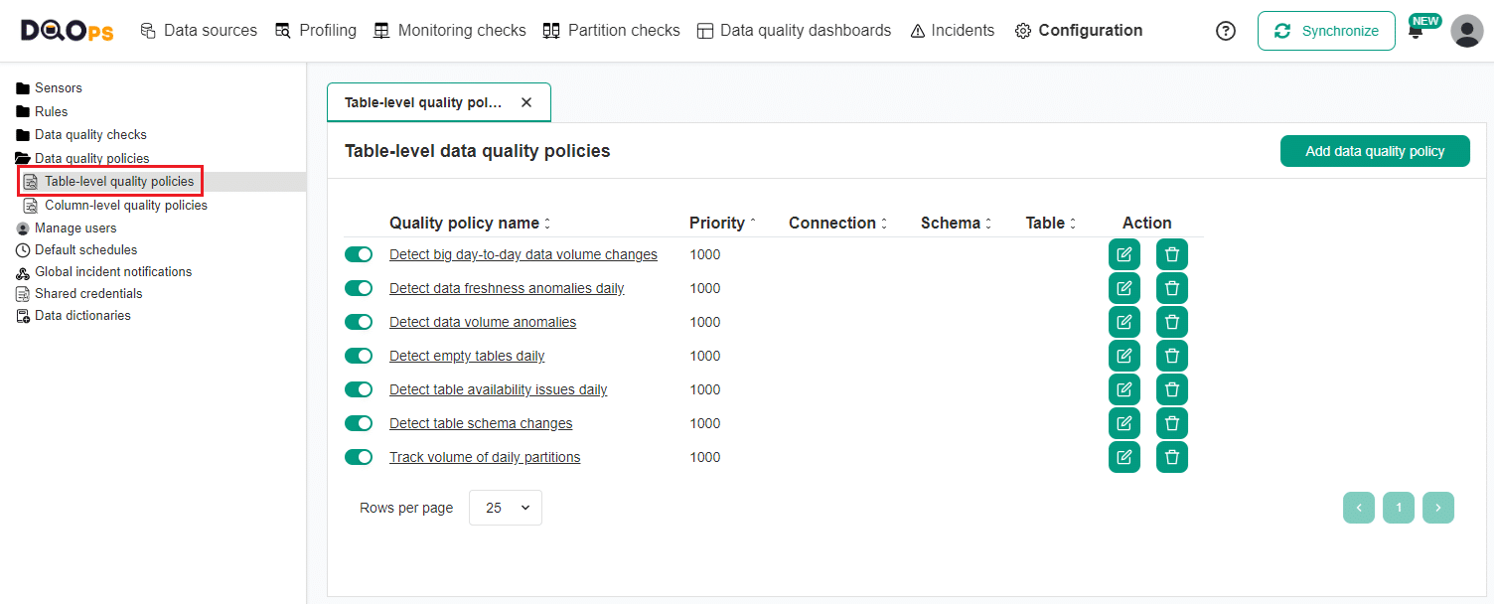Select page 1 in pagination
The height and width of the screenshot is (606, 1494).
point(1399,508)
